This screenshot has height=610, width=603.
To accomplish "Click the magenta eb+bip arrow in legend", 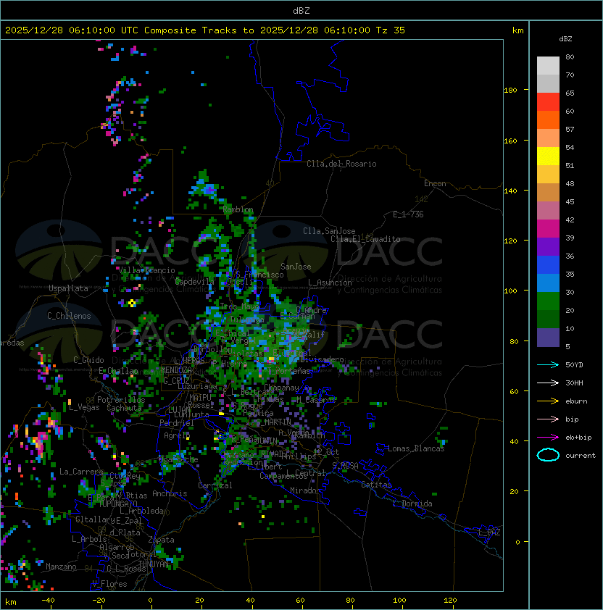I will [548, 438].
